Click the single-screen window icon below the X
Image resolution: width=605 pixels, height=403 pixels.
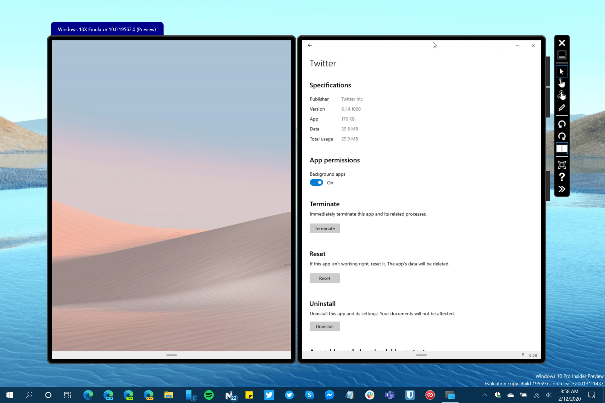pos(561,55)
